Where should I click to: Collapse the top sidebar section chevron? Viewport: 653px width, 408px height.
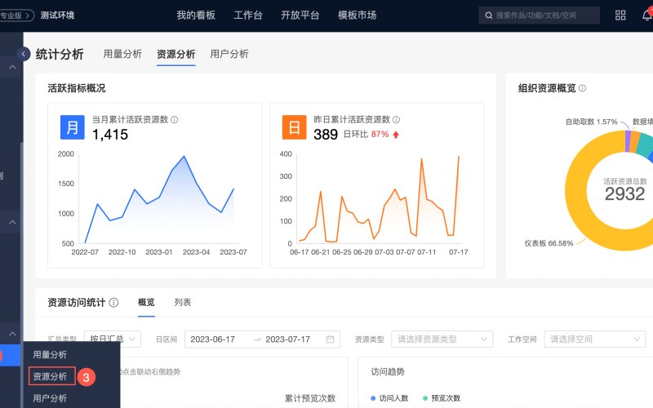(12, 67)
